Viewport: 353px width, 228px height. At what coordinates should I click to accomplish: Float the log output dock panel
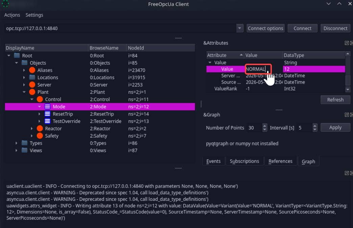click(x=347, y=173)
